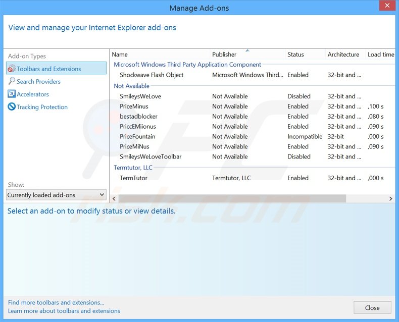
Task: Click the horizontal scrollbar right arrow
Action: pyautogui.click(x=391, y=199)
